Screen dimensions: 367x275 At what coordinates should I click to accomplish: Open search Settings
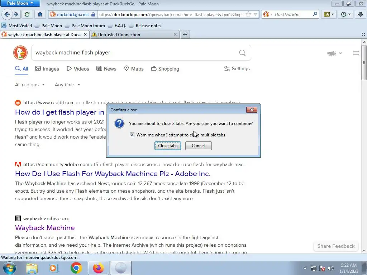[x=237, y=68]
